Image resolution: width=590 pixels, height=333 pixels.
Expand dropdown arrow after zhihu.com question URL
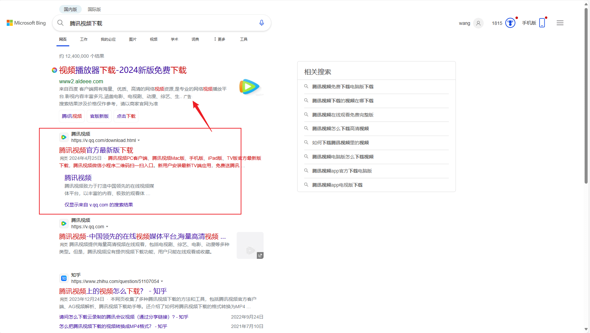point(162,282)
